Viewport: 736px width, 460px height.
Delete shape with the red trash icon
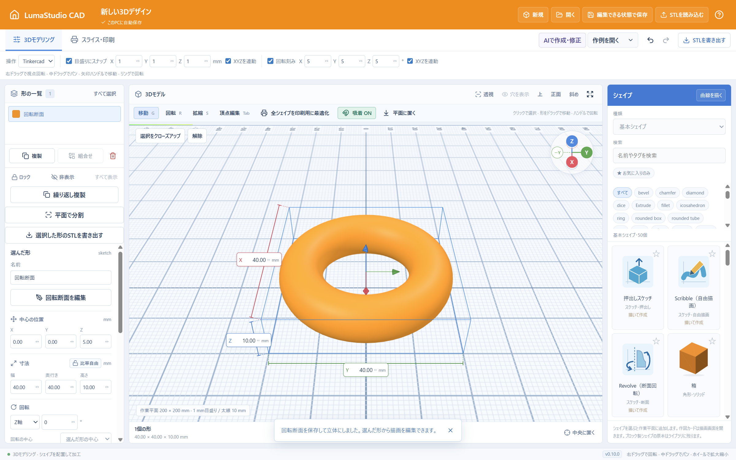coord(113,156)
